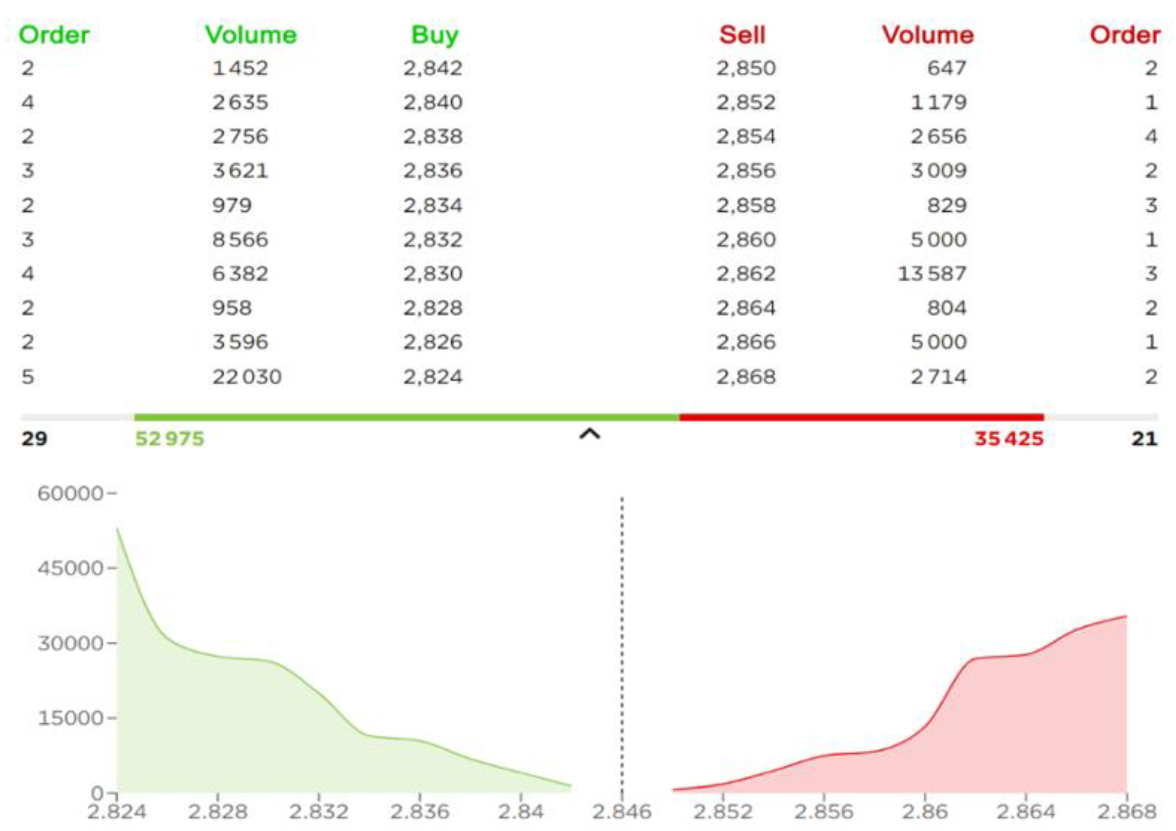The image size is (1176, 831).
Task: Click the buy volume 22 030 entry
Action: click(247, 377)
